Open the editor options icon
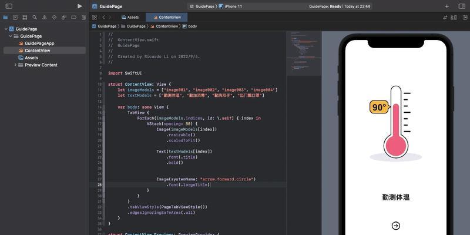The width and height of the screenshot is (470, 235). tap(454, 18)
